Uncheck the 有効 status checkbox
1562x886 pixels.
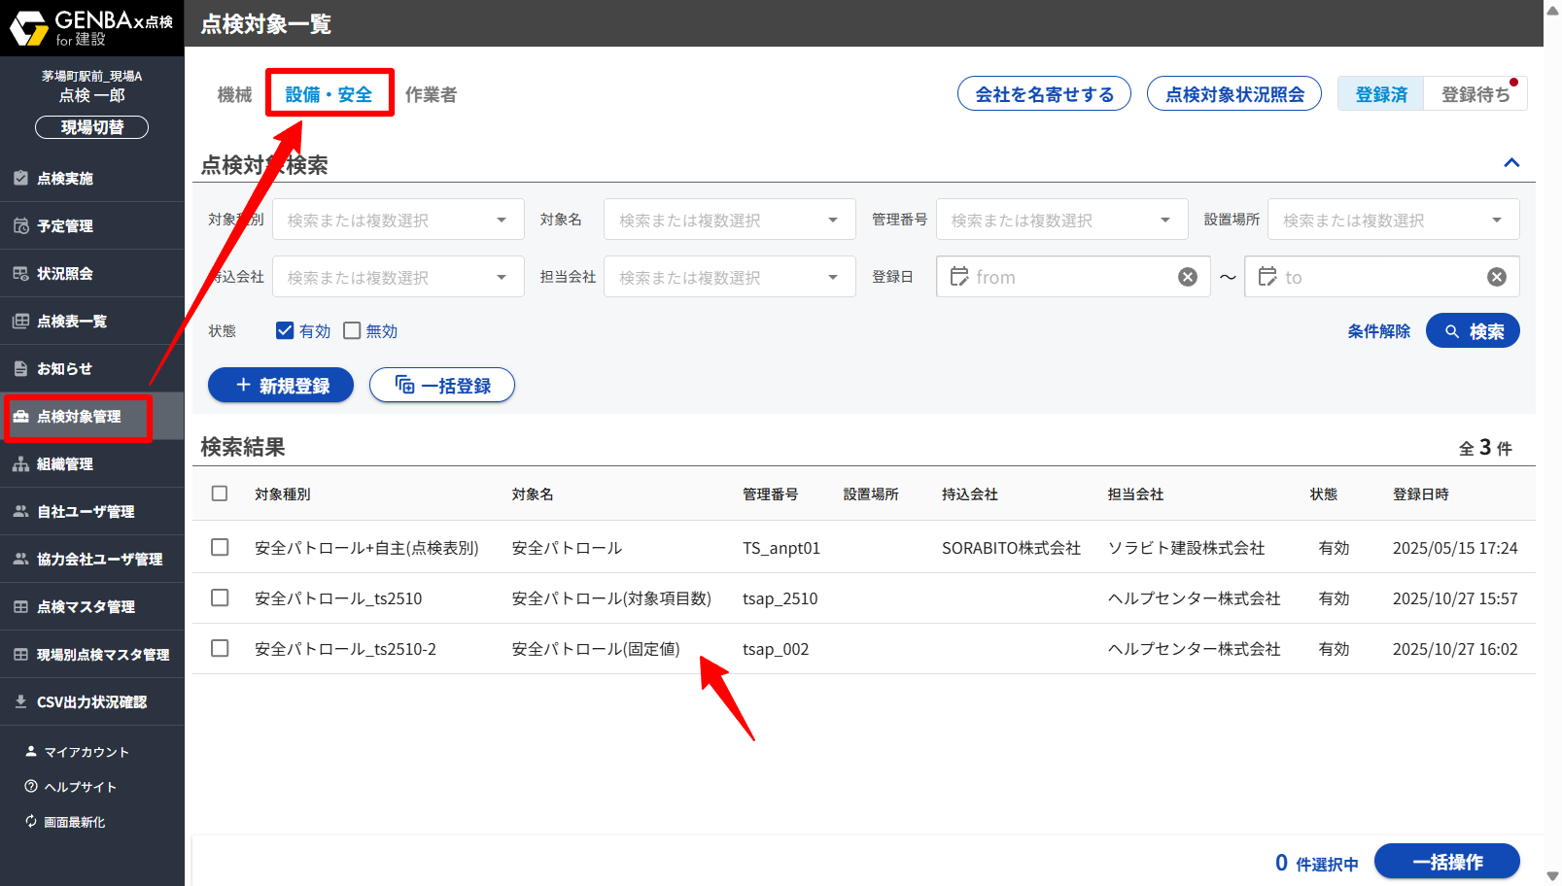(x=285, y=331)
